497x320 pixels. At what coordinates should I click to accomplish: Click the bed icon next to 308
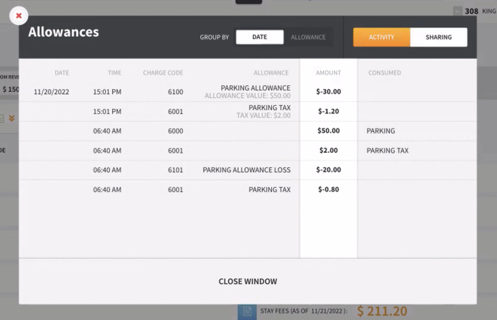(458, 11)
